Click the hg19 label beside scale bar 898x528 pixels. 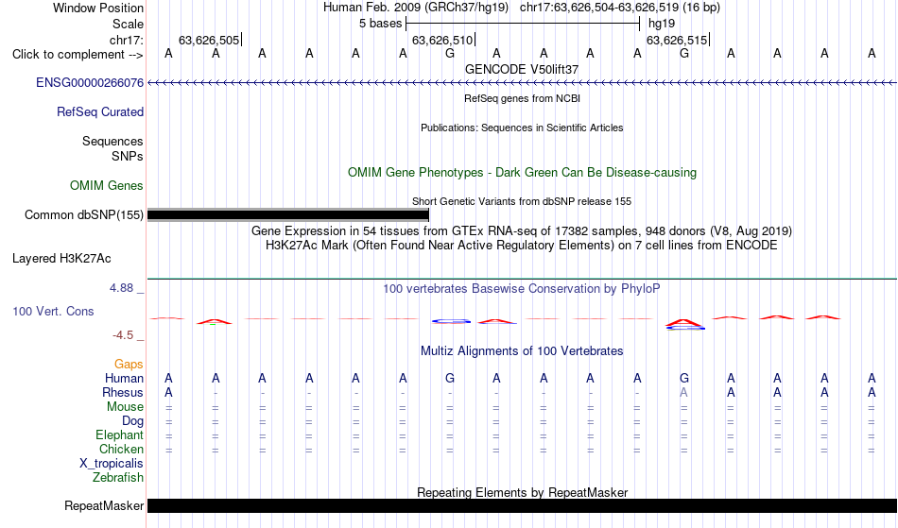(662, 24)
